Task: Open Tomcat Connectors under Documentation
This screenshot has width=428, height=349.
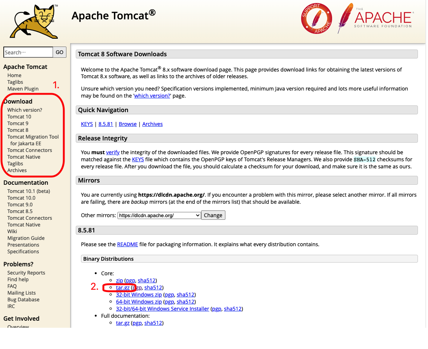Action: [x=29, y=218]
